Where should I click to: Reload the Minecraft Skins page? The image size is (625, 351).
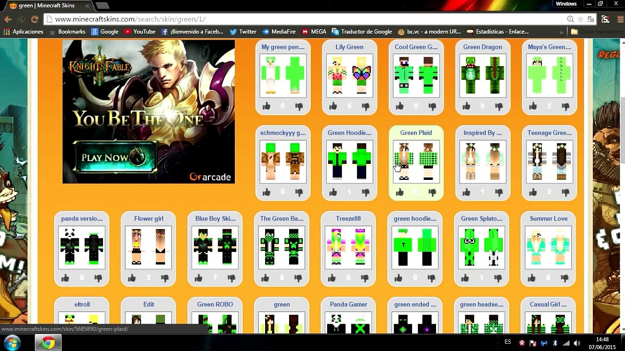click(x=34, y=19)
